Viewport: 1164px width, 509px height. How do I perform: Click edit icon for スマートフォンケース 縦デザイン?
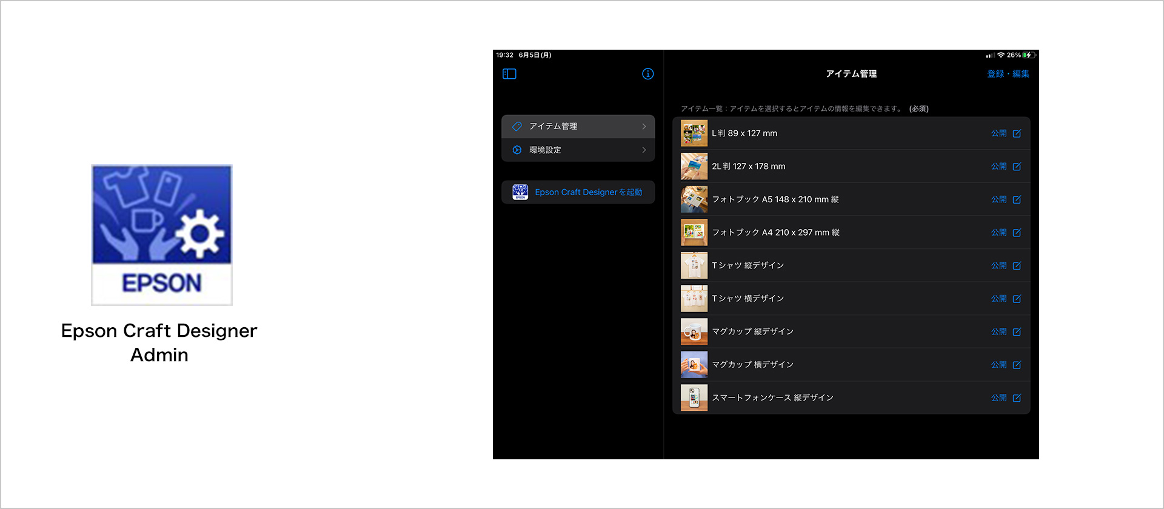(x=1017, y=398)
